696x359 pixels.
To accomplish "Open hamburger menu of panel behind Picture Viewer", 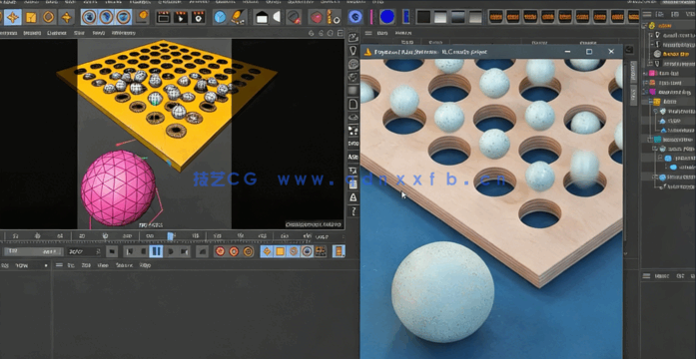I will [368, 33].
